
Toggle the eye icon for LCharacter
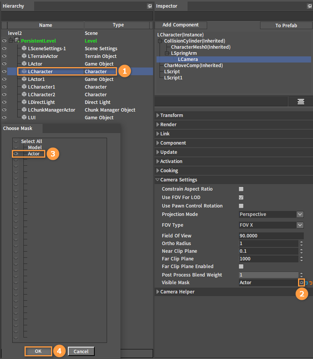4,71
